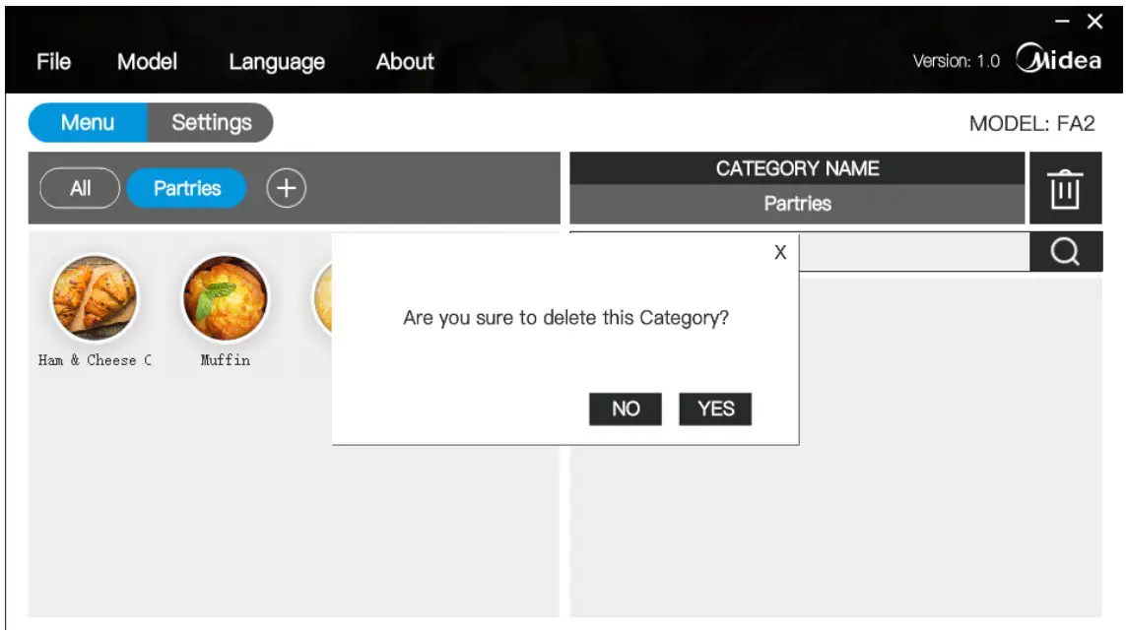This screenshot has height=632, width=1126.
Task: Click the plus icon to add a category
Action: [286, 187]
